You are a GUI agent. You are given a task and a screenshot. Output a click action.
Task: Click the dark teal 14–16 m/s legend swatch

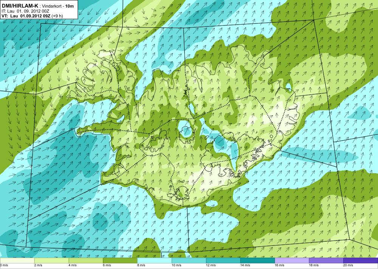257,261
